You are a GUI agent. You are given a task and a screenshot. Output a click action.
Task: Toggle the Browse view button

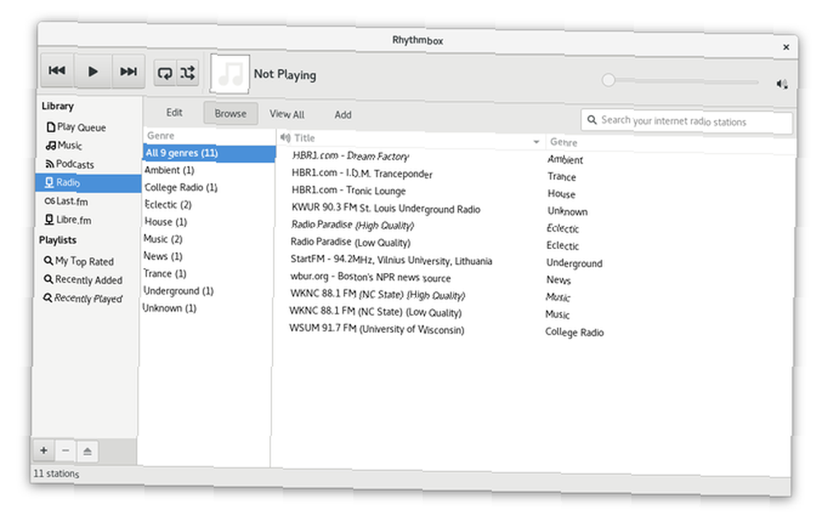pyautogui.click(x=231, y=113)
